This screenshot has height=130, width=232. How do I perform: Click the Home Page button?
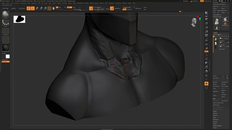tap(5, 8)
